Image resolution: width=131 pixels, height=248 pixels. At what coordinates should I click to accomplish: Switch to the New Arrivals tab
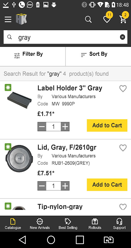(x=40, y=224)
